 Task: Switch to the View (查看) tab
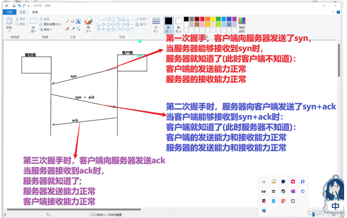pyautogui.click(x=35, y=12)
